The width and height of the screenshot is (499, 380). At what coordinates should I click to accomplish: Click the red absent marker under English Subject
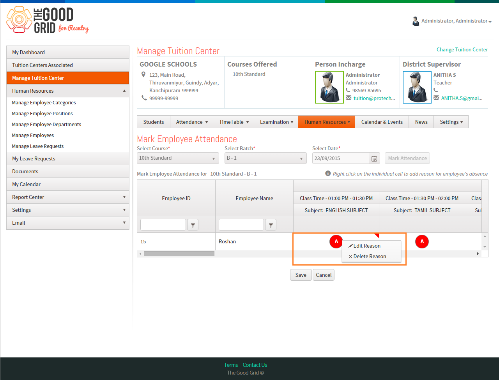[x=336, y=241]
